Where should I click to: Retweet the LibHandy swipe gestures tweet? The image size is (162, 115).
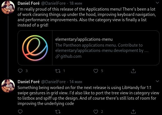click(x=58, y=112)
